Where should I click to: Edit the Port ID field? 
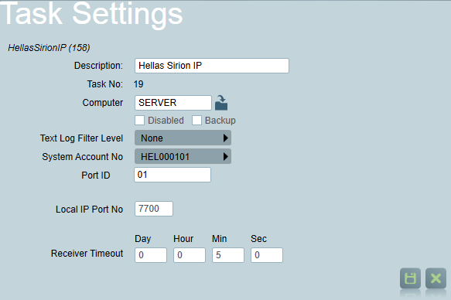coord(173,175)
